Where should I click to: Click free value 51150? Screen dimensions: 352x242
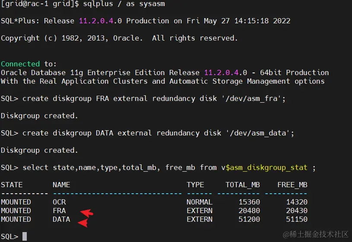[x=297, y=219]
